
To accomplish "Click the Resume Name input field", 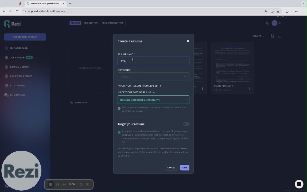I will [153, 61].
